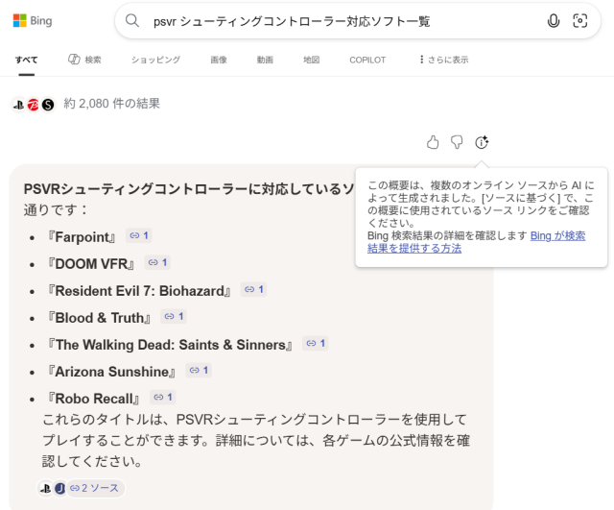
Task: Expand the 2 ソース sources chip
Action: tap(94, 488)
